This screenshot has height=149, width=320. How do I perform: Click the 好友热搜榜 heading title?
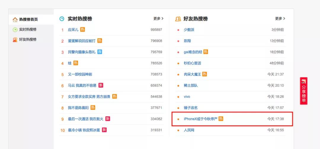[196, 19]
